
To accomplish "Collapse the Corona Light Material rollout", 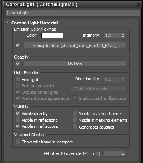I will tap(8, 23).
